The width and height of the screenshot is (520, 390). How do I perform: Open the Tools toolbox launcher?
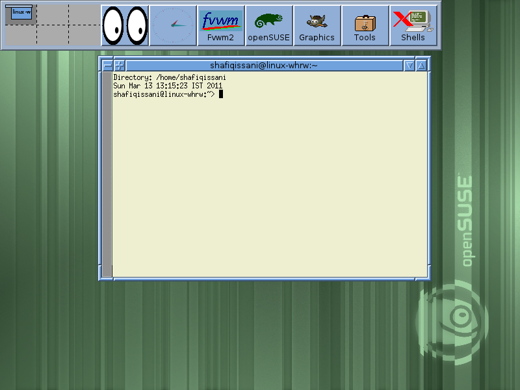(365, 25)
